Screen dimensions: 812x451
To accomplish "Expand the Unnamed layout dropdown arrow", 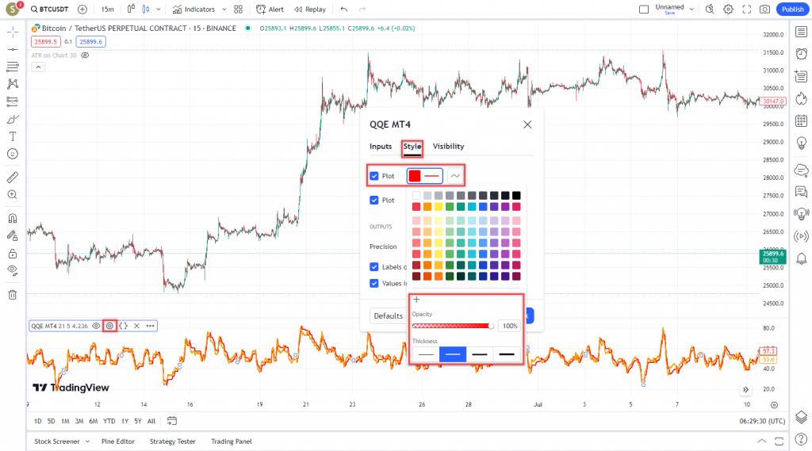I will click(x=691, y=10).
